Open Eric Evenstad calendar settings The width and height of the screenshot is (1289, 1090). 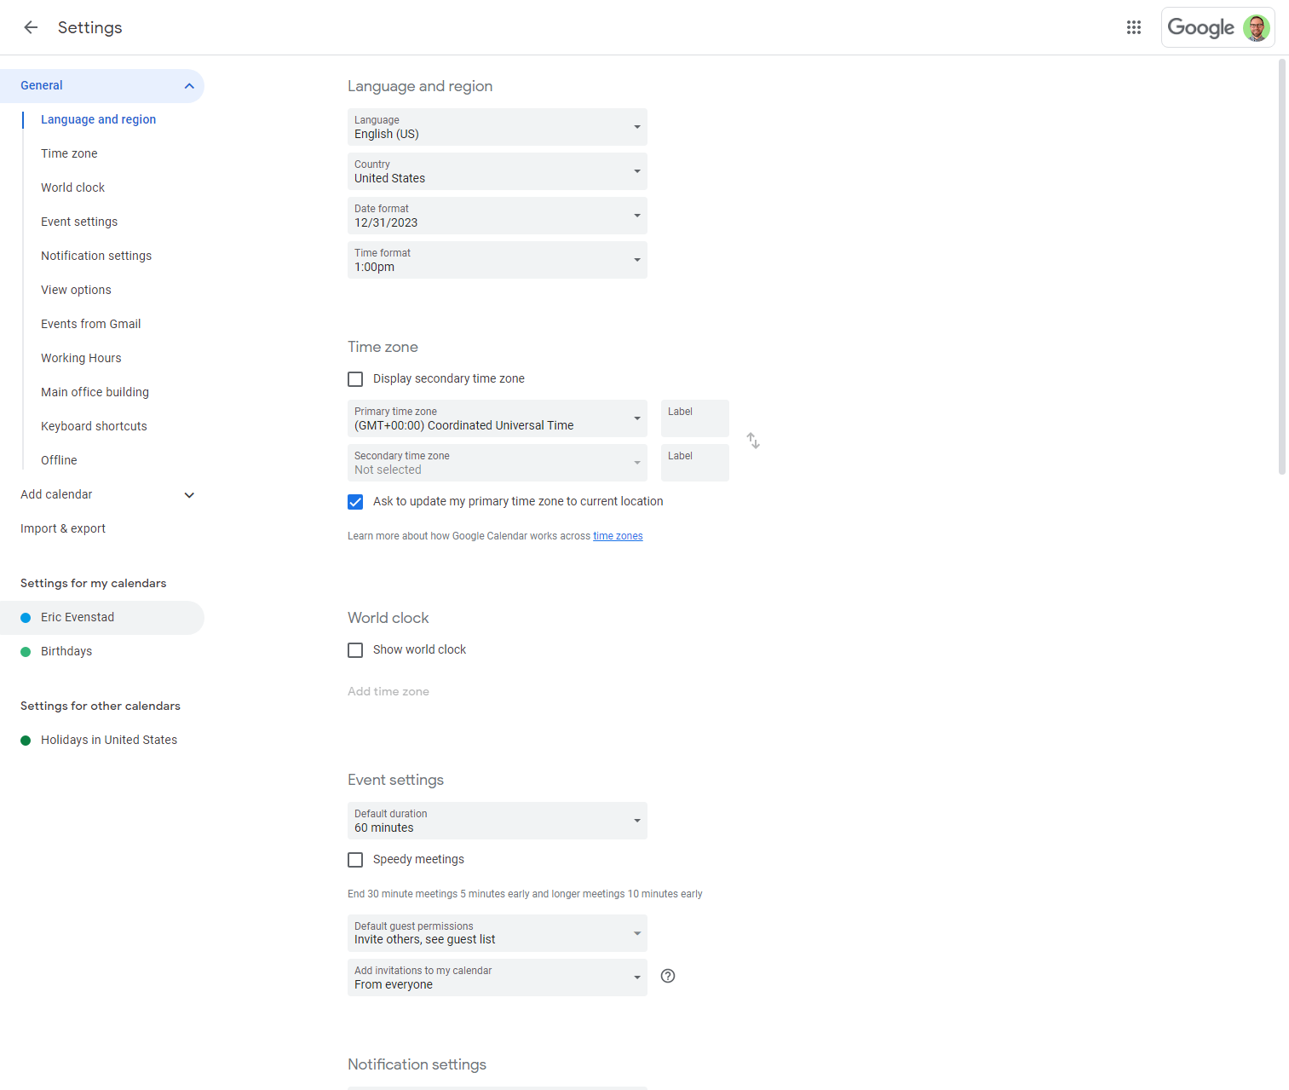(102, 618)
